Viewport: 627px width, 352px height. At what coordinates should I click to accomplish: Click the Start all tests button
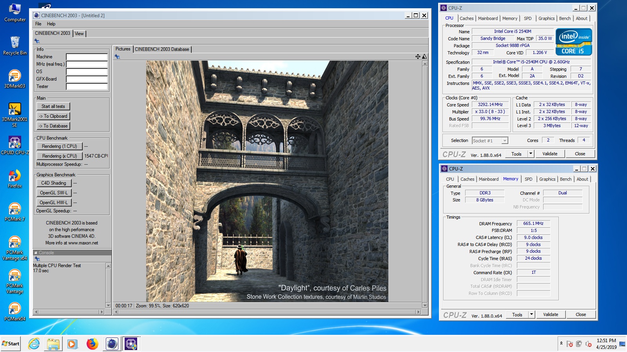tap(53, 106)
